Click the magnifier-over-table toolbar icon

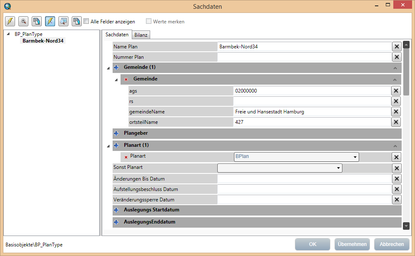63,21
